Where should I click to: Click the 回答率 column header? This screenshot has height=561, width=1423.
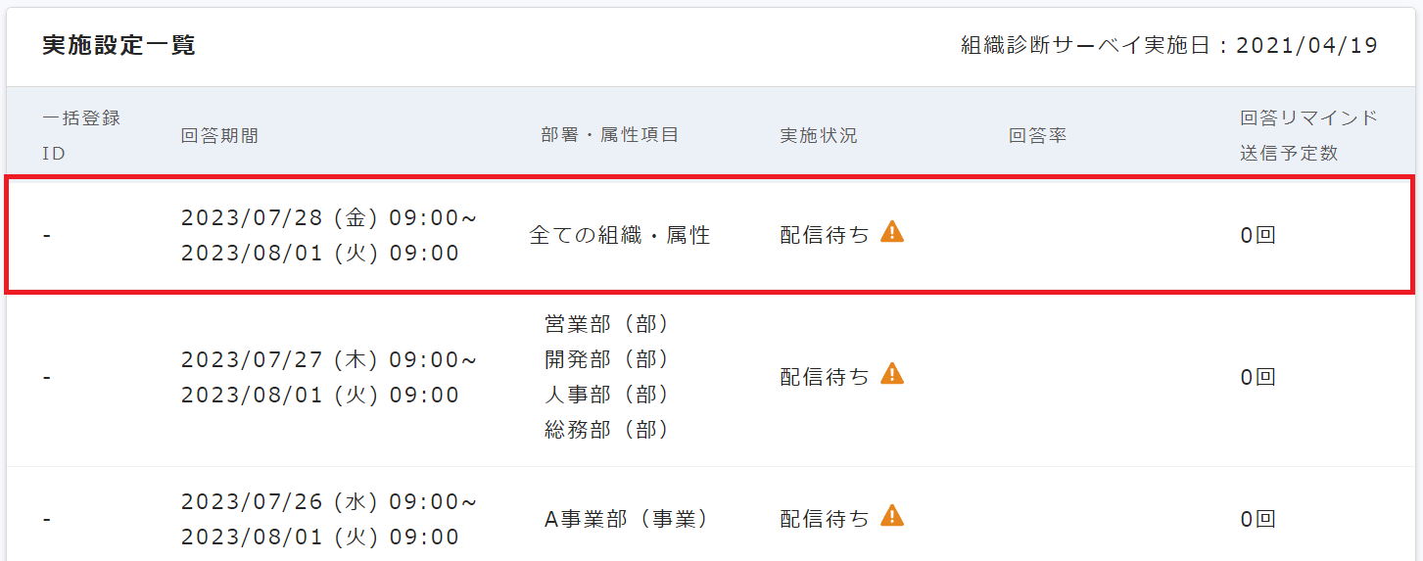tap(1037, 136)
